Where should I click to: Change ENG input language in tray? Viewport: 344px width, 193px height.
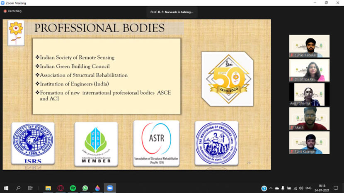click(x=308, y=188)
